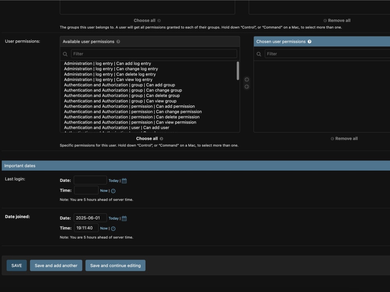Click the help icon beside Available user permissions
Screen dimensions: 390x292
click(118, 42)
